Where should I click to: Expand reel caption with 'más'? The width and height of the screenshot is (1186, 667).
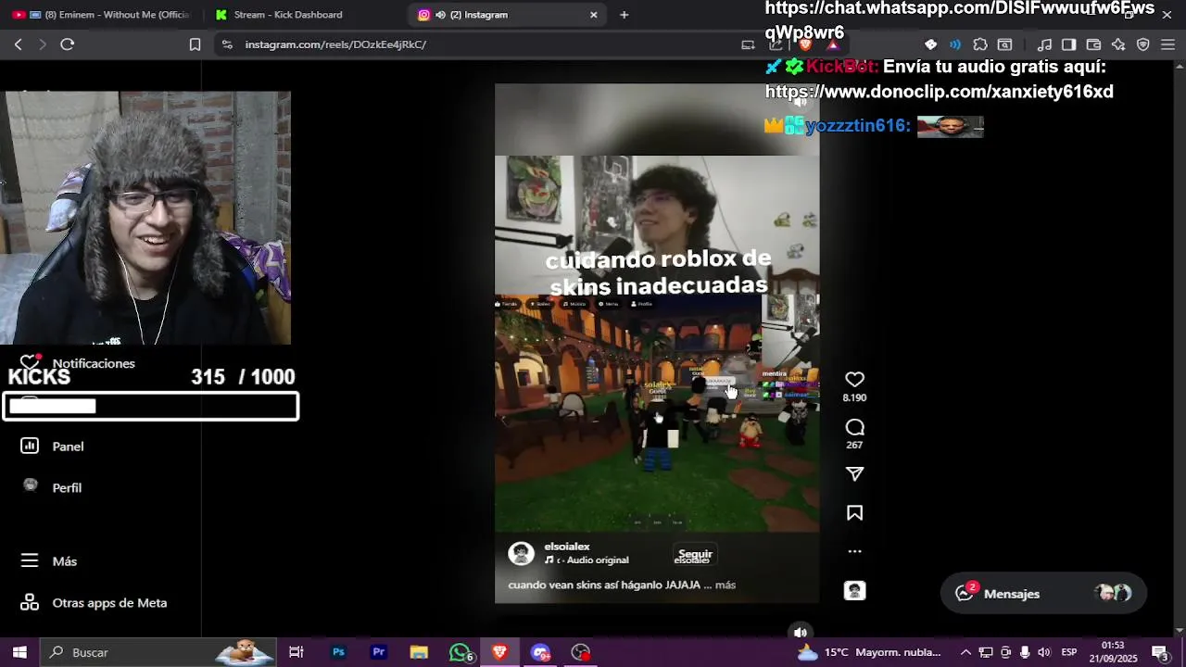pyautogui.click(x=725, y=585)
